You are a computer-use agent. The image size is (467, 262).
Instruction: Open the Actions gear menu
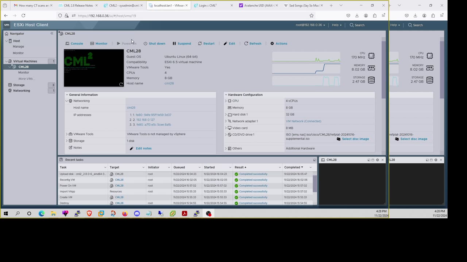pyautogui.click(x=279, y=43)
